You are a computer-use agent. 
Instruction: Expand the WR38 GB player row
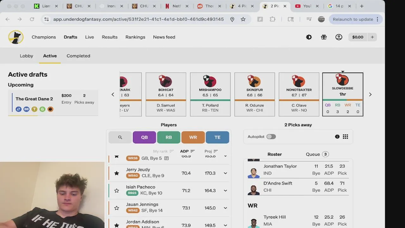point(225,156)
